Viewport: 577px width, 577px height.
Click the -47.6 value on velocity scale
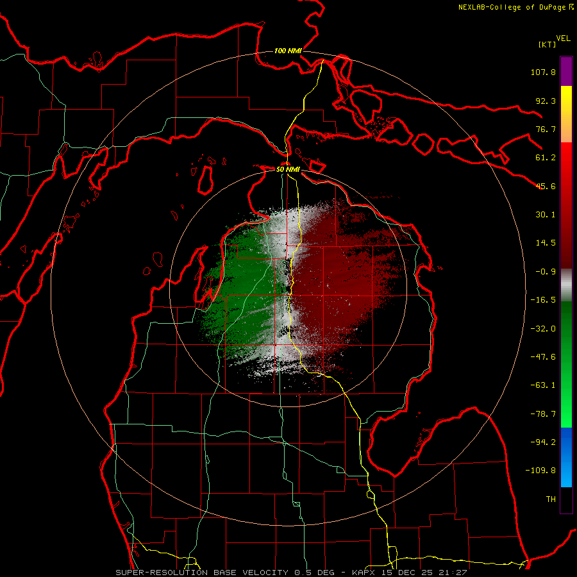click(543, 357)
